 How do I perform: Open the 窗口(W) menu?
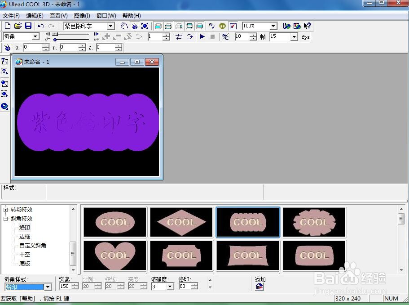tap(106, 16)
